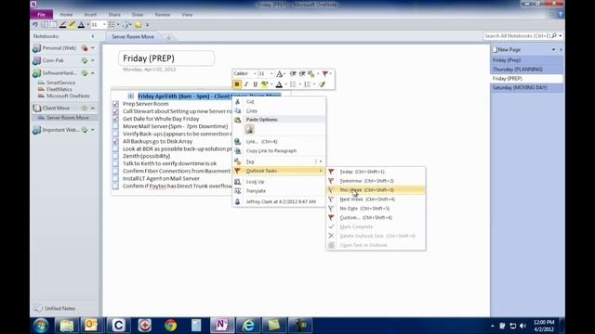Check the Move Mail Server task box
Viewport: 595px width, 334px height.
click(x=115, y=126)
